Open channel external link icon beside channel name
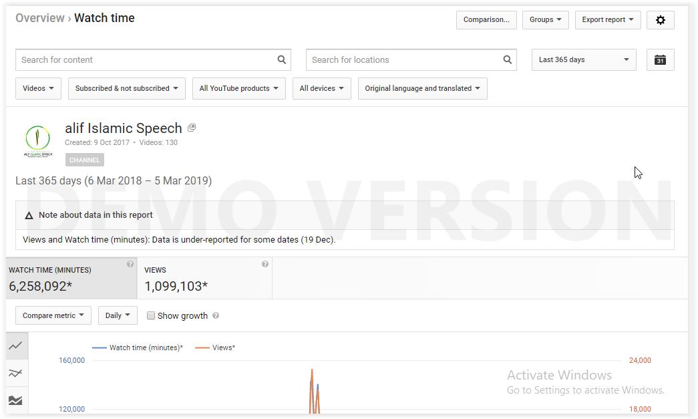 click(x=192, y=128)
